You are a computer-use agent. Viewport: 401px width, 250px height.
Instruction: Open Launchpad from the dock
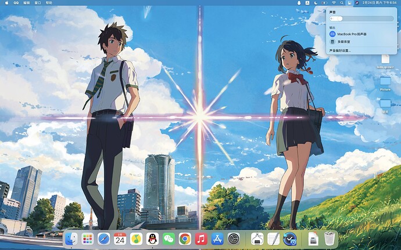(88, 238)
